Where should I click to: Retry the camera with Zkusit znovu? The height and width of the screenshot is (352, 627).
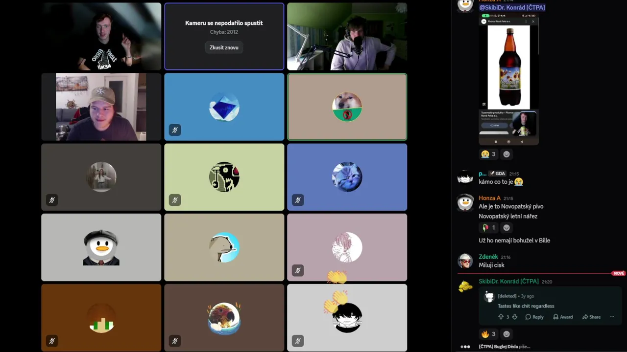point(224,47)
